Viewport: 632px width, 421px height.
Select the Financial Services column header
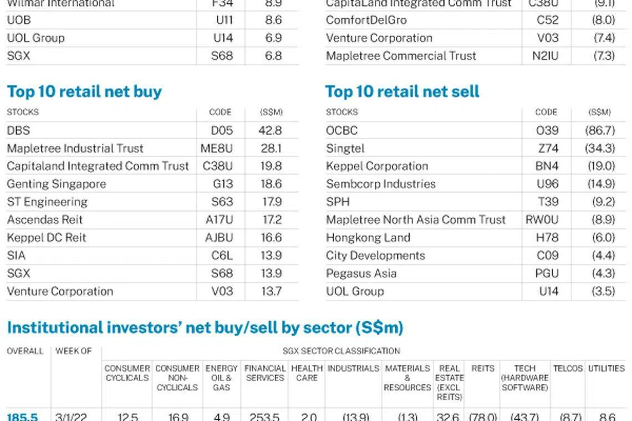pyautogui.click(x=265, y=373)
